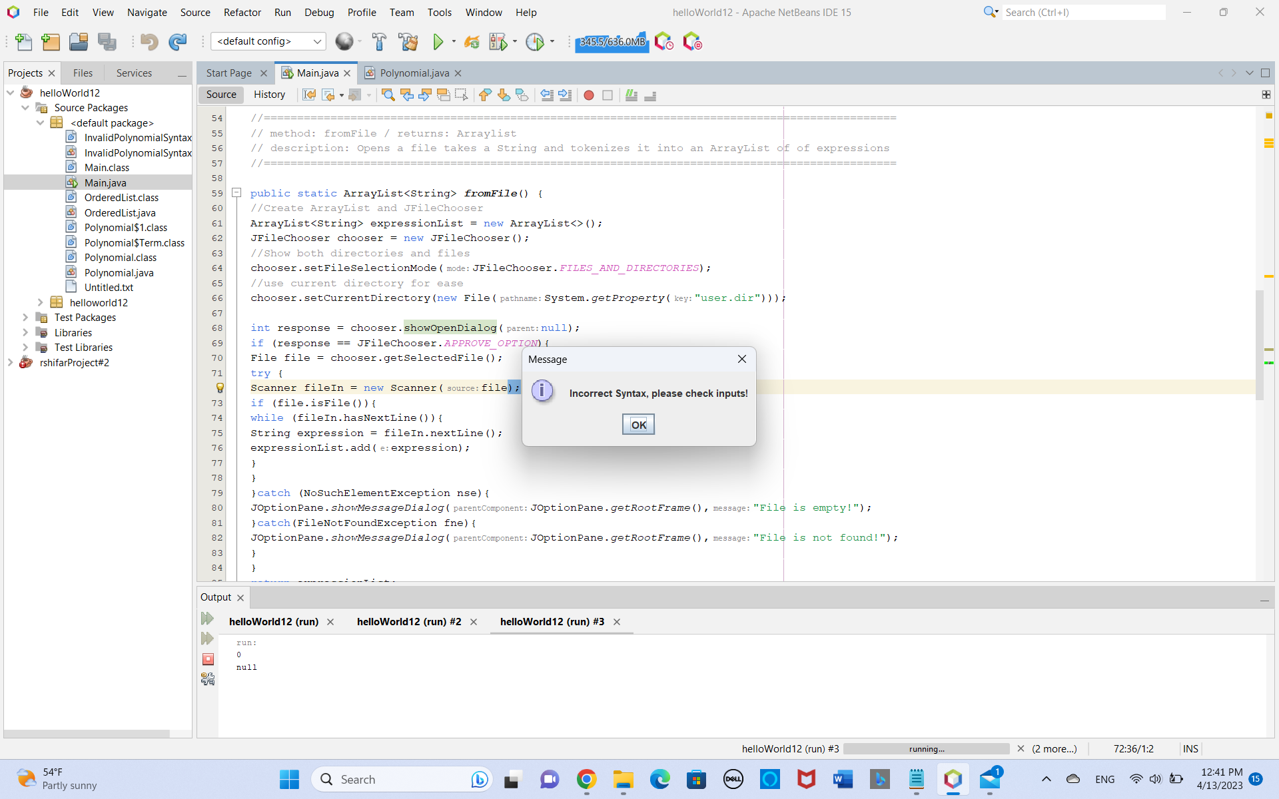Click the Build Project hammer icon
This screenshot has height=799, width=1279.
click(379, 42)
